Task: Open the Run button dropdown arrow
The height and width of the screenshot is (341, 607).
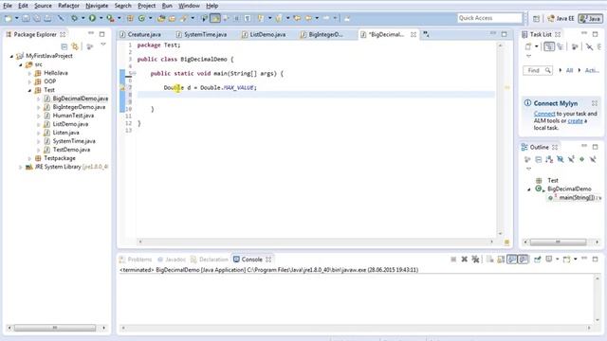Action: coord(101,18)
